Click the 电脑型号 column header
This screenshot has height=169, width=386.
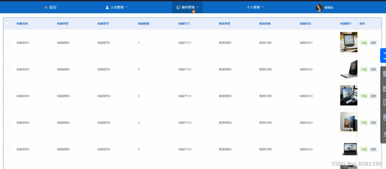103,23
